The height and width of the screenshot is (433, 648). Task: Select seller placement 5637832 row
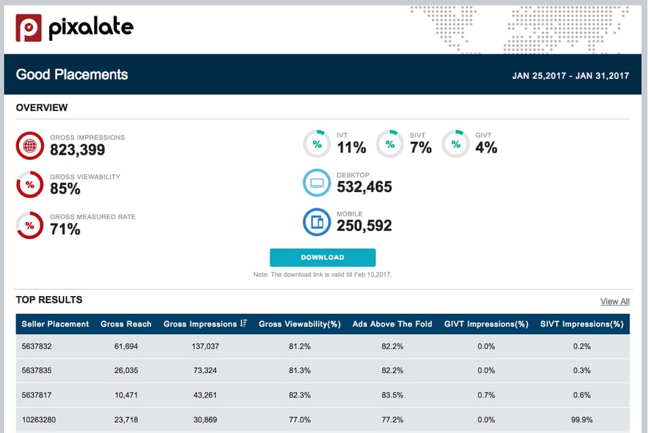37,347
